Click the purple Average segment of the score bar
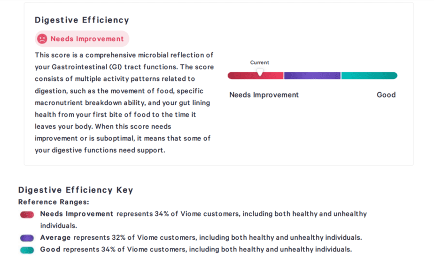The width and height of the screenshot is (434, 266). 312,76
